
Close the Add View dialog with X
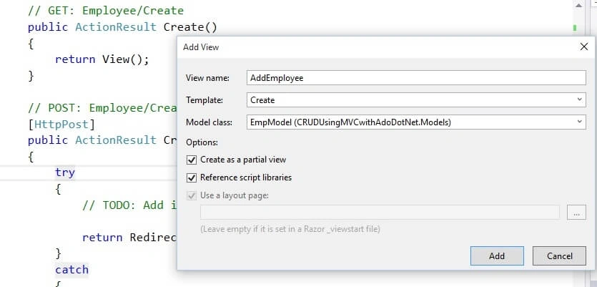click(583, 47)
